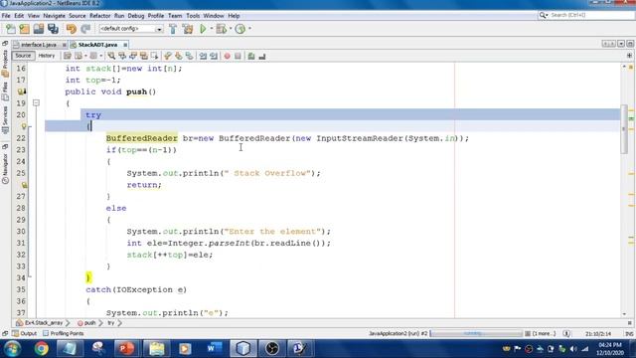636x358 pixels.
Task: Toggle Source view button
Action: [x=23, y=56]
